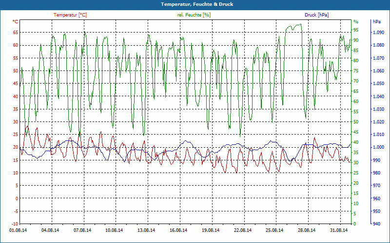Click green humidity axis value '40'
The height and width of the screenshot is (243, 390).
[356, 142]
